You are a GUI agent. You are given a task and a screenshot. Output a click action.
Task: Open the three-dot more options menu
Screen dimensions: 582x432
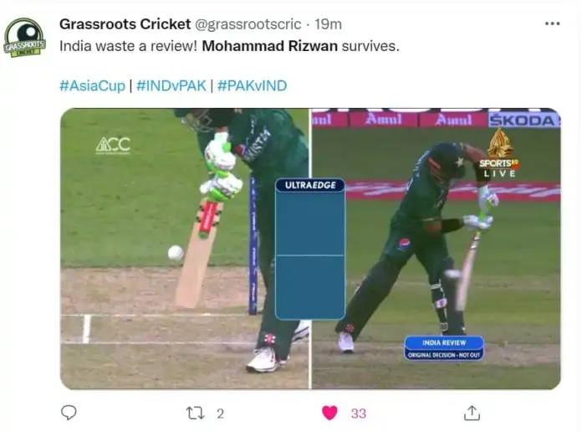pyautogui.click(x=552, y=23)
